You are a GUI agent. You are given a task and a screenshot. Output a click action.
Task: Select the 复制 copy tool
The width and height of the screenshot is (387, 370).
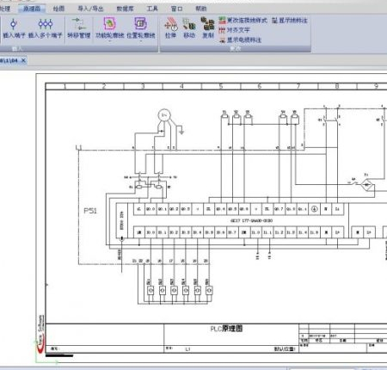tap(208, 28)
